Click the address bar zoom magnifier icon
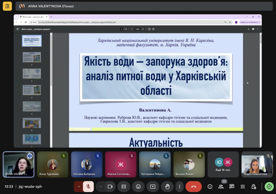 pos(225,22)
